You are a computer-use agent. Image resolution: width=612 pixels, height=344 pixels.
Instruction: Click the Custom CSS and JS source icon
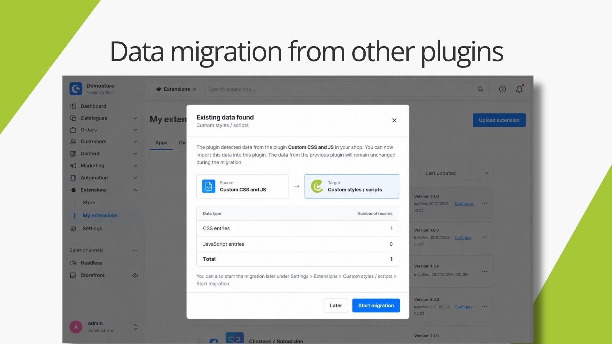(x=208, y=186)
